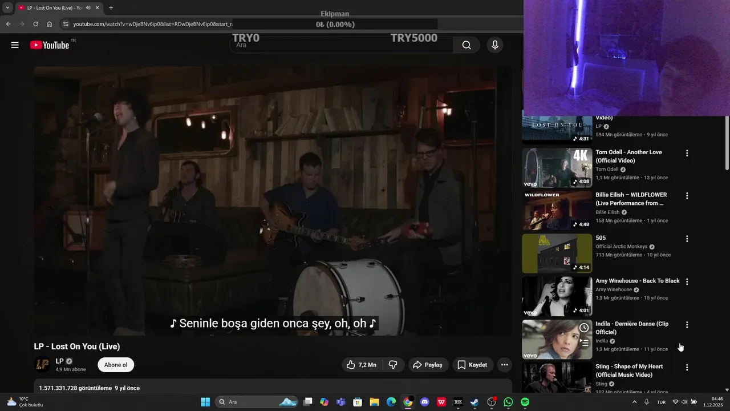Dislike the video with thumbs down

coord(393,365)
